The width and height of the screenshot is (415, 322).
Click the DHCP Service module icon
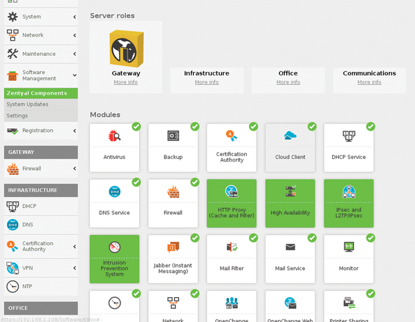pos(349,136)
